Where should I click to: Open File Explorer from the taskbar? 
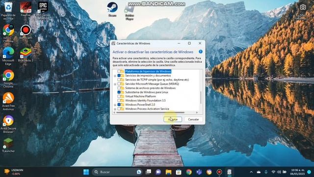pyautogui.click(x=168, y=172)
